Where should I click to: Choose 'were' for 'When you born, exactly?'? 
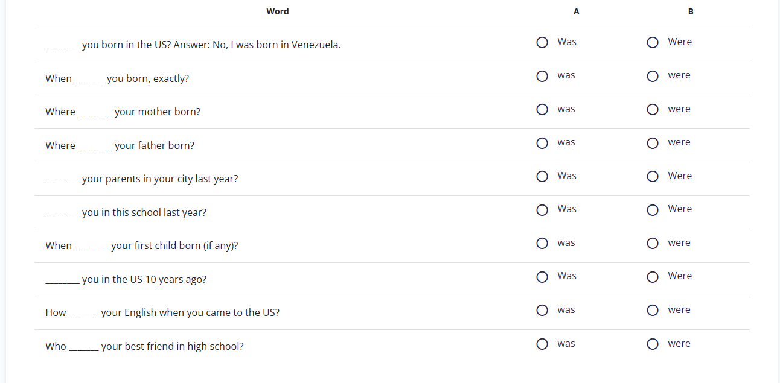(653, 76)
